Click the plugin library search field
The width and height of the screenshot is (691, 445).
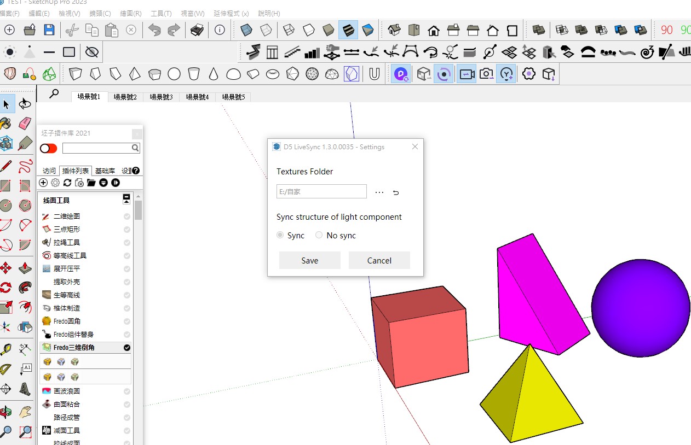click(97, 148)
